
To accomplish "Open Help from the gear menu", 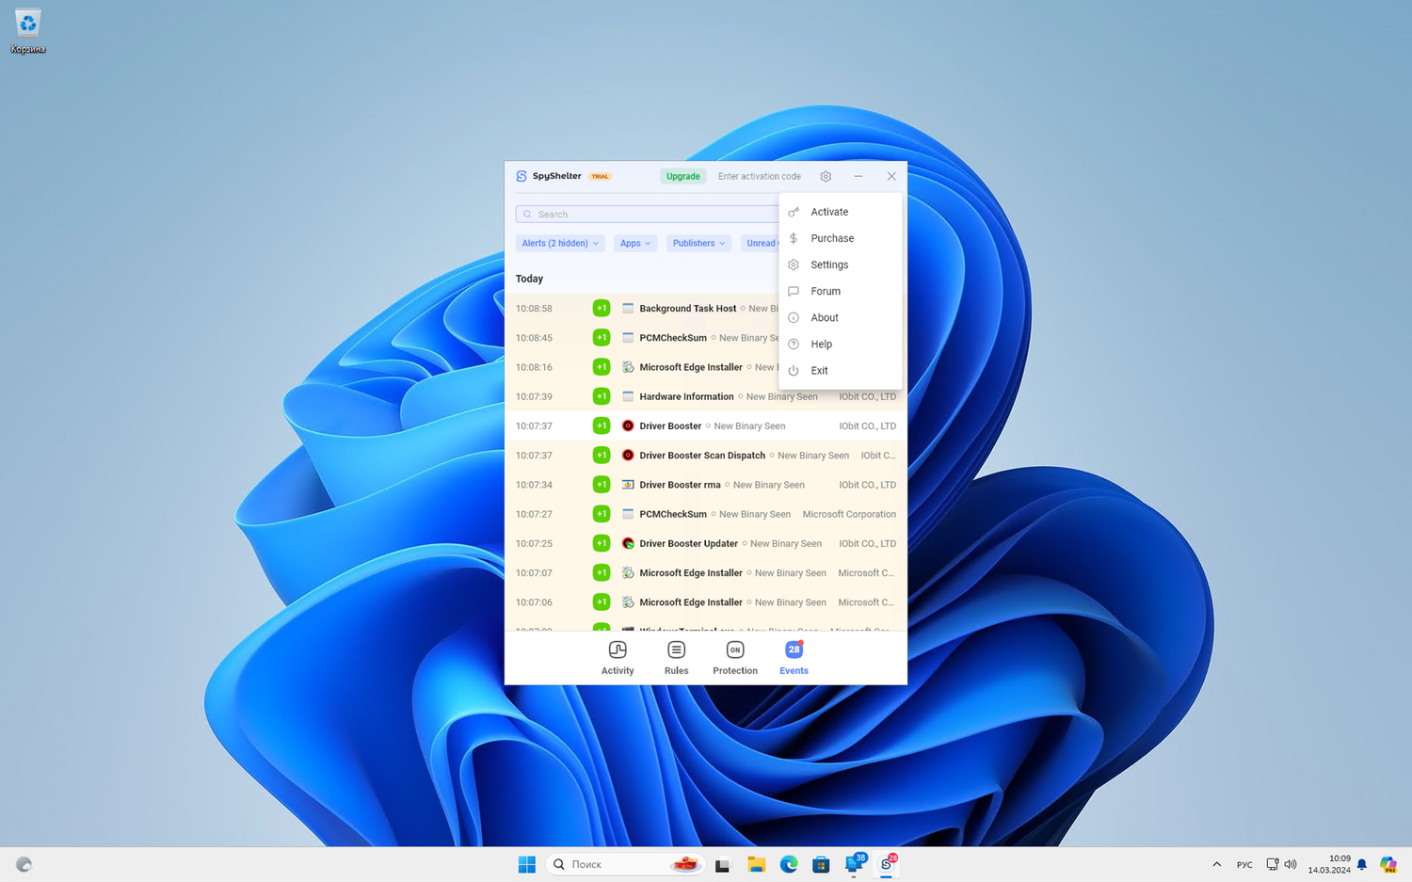I will tap(840, 344).
